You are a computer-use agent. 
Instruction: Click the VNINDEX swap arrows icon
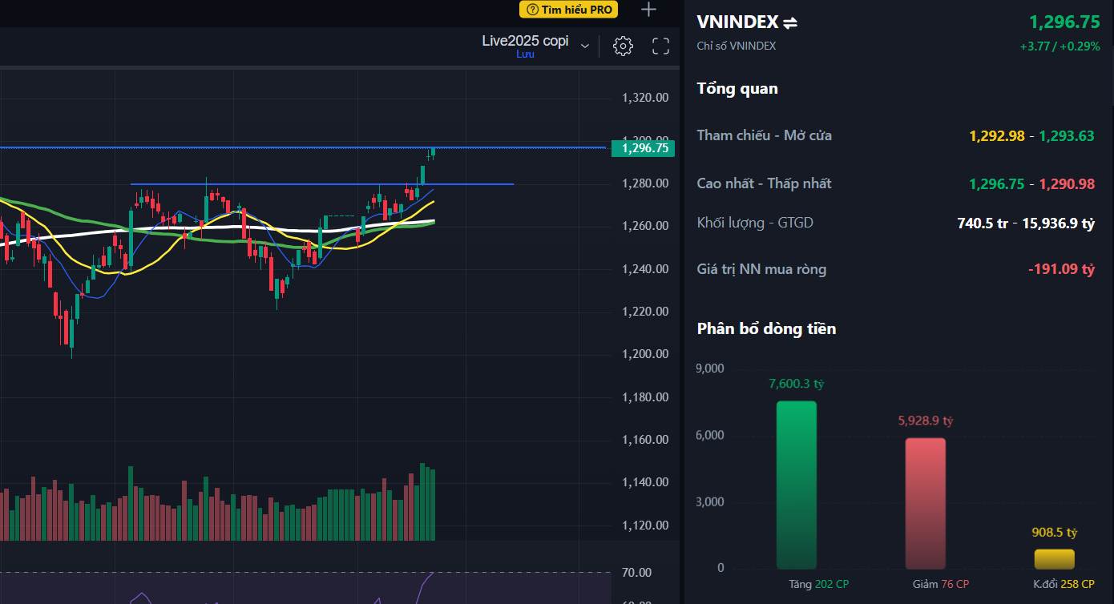pos(790,23)
